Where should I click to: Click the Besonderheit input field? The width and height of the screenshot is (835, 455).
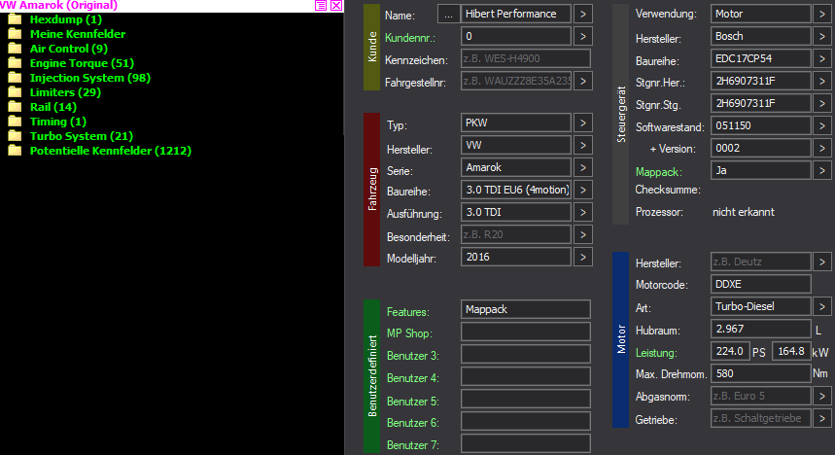tap(516, 234)
